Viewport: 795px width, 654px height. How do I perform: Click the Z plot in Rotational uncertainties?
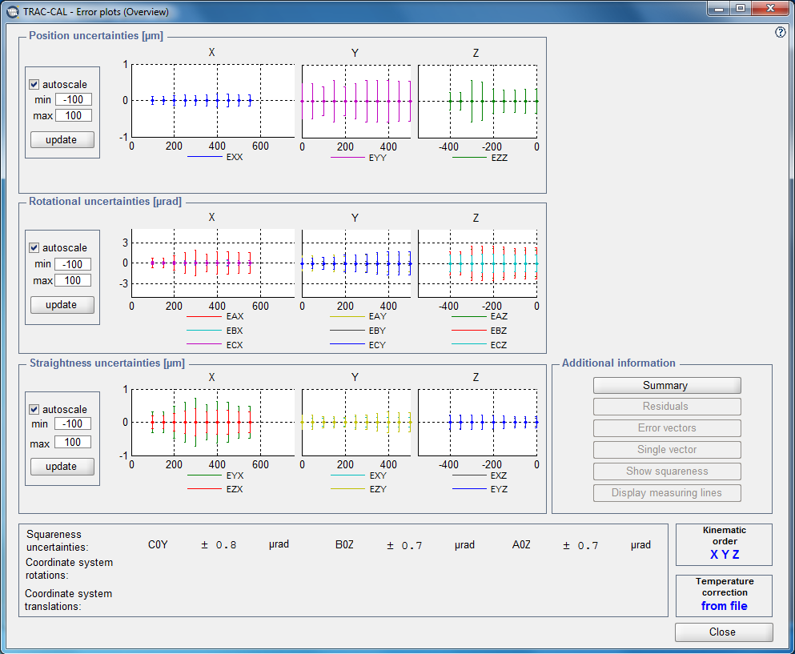(478, 263)
